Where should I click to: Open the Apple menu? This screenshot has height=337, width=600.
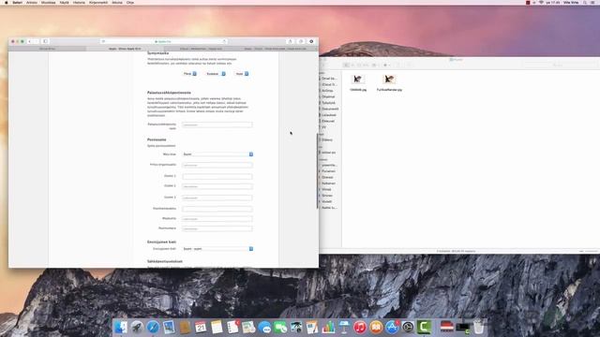coord(7,2)
